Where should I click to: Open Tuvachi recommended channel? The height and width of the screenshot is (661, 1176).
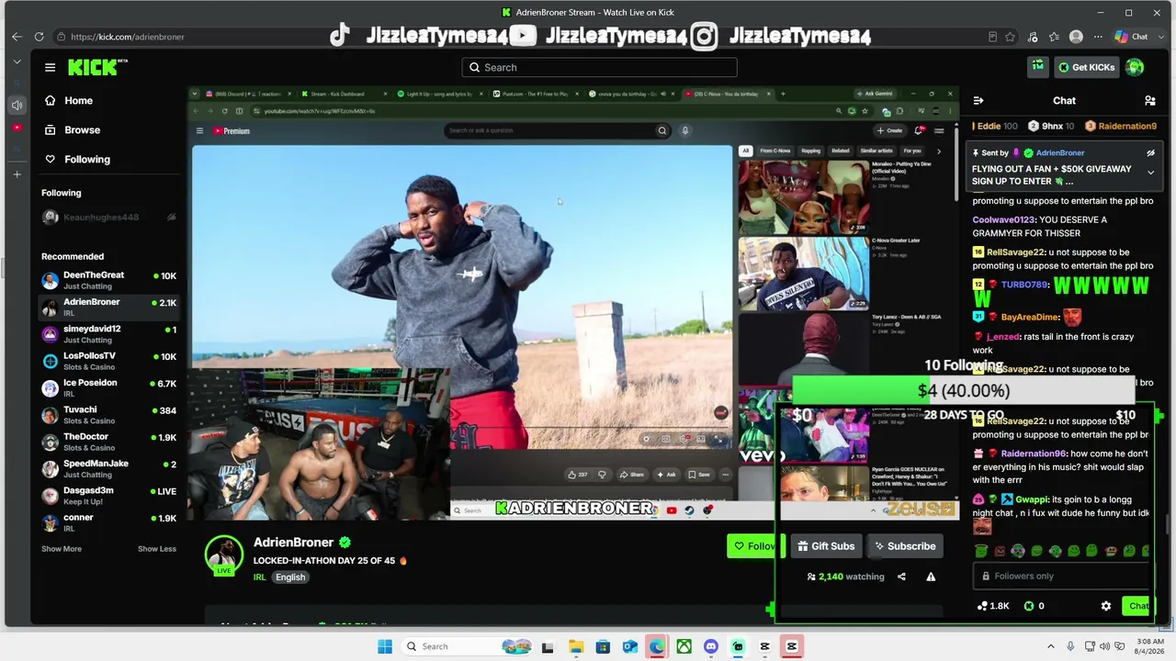(x=108, y=415)
